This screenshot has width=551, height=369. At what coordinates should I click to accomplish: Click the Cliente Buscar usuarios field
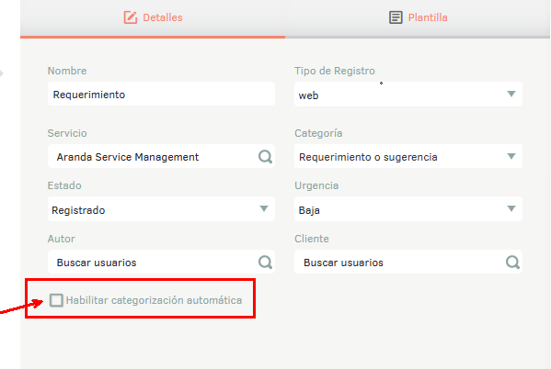(408, 262)
